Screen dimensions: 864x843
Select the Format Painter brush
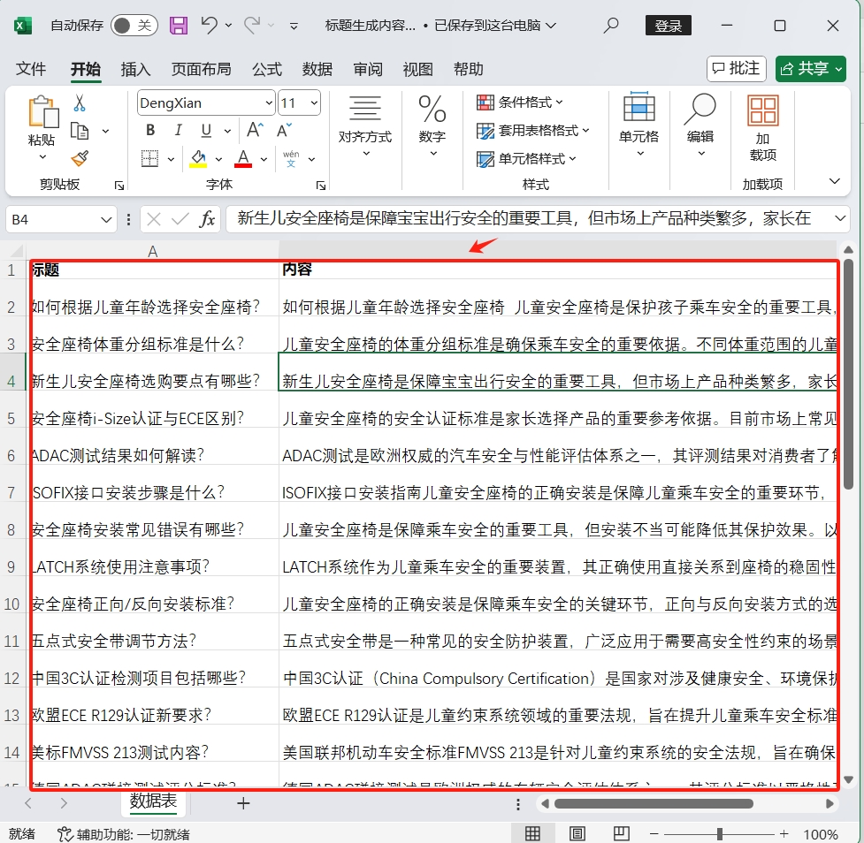[x=80, y=158]
